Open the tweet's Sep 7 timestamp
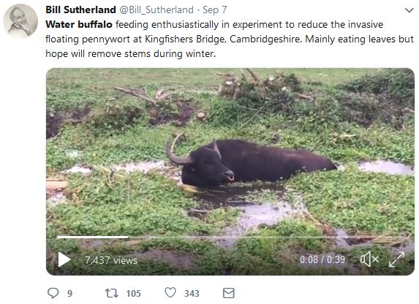Image resolution: width=419 pixels, height=304 pixels. point(214,10)
